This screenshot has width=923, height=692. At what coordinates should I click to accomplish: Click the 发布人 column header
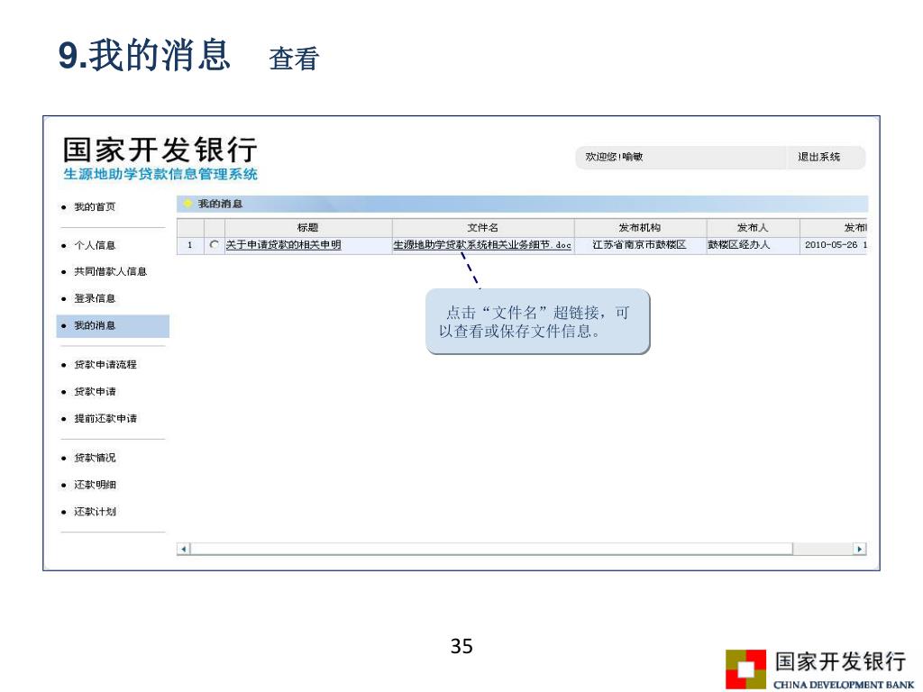[753, 228]
